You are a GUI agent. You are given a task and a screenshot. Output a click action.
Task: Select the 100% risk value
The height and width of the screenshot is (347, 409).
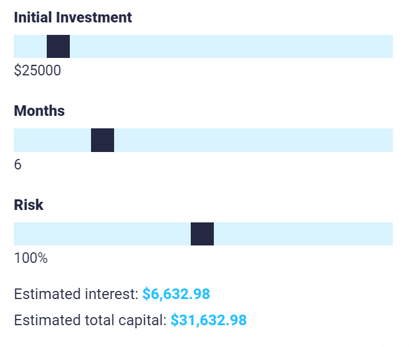click(x=31, y=258)
